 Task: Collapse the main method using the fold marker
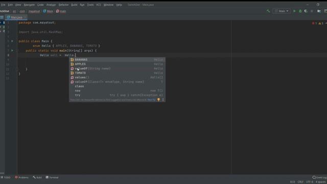click(17, 51)
